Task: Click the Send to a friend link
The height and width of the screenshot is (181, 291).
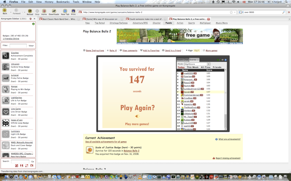Action: point(173,50)
